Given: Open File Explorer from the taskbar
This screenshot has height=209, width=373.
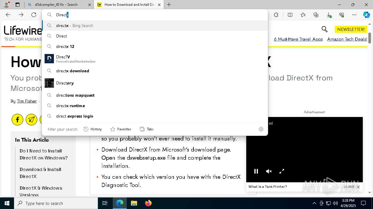Looking at the screenshot, I should (x=134, y=203).
